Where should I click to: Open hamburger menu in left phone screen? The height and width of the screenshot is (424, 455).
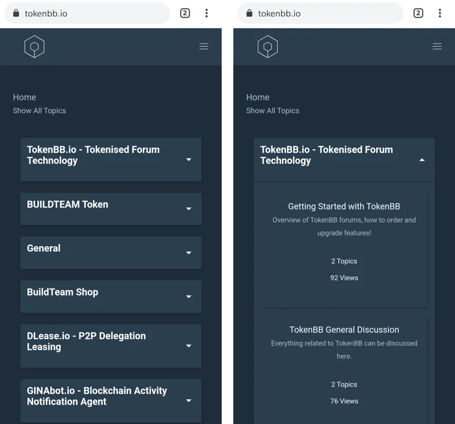[x=204, y=47]
